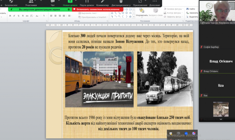This screenshot has width=235, height=140.
Task: Open the Комментир annotation tool
Action: (x=102, y=3)
